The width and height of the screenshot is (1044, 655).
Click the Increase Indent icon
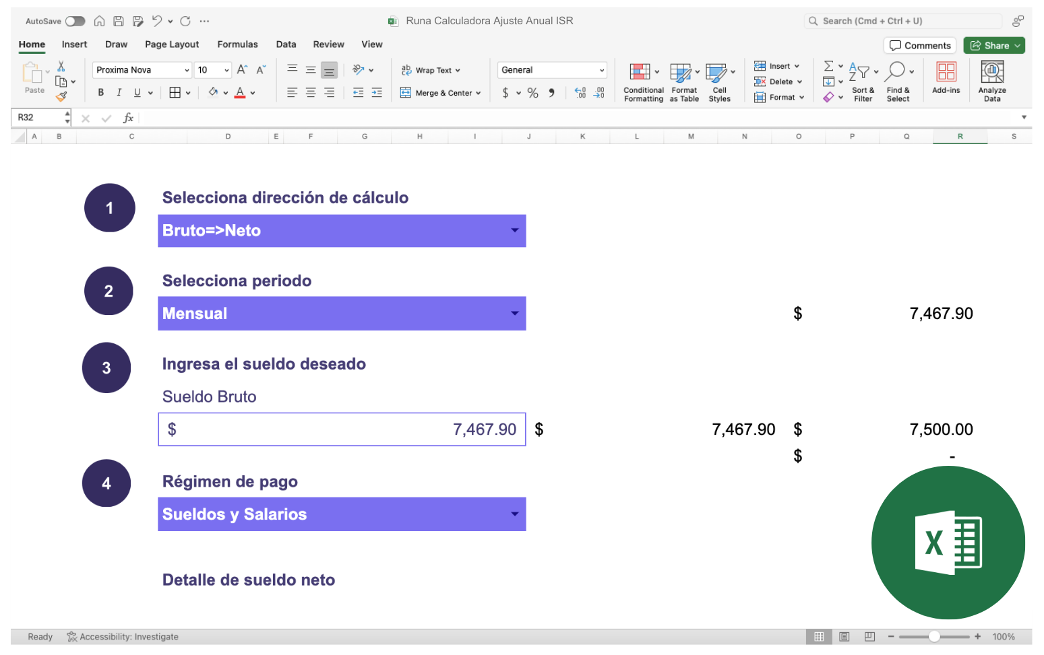377,92
